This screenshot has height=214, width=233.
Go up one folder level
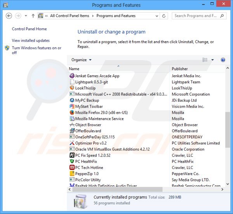tap(33, 16)
